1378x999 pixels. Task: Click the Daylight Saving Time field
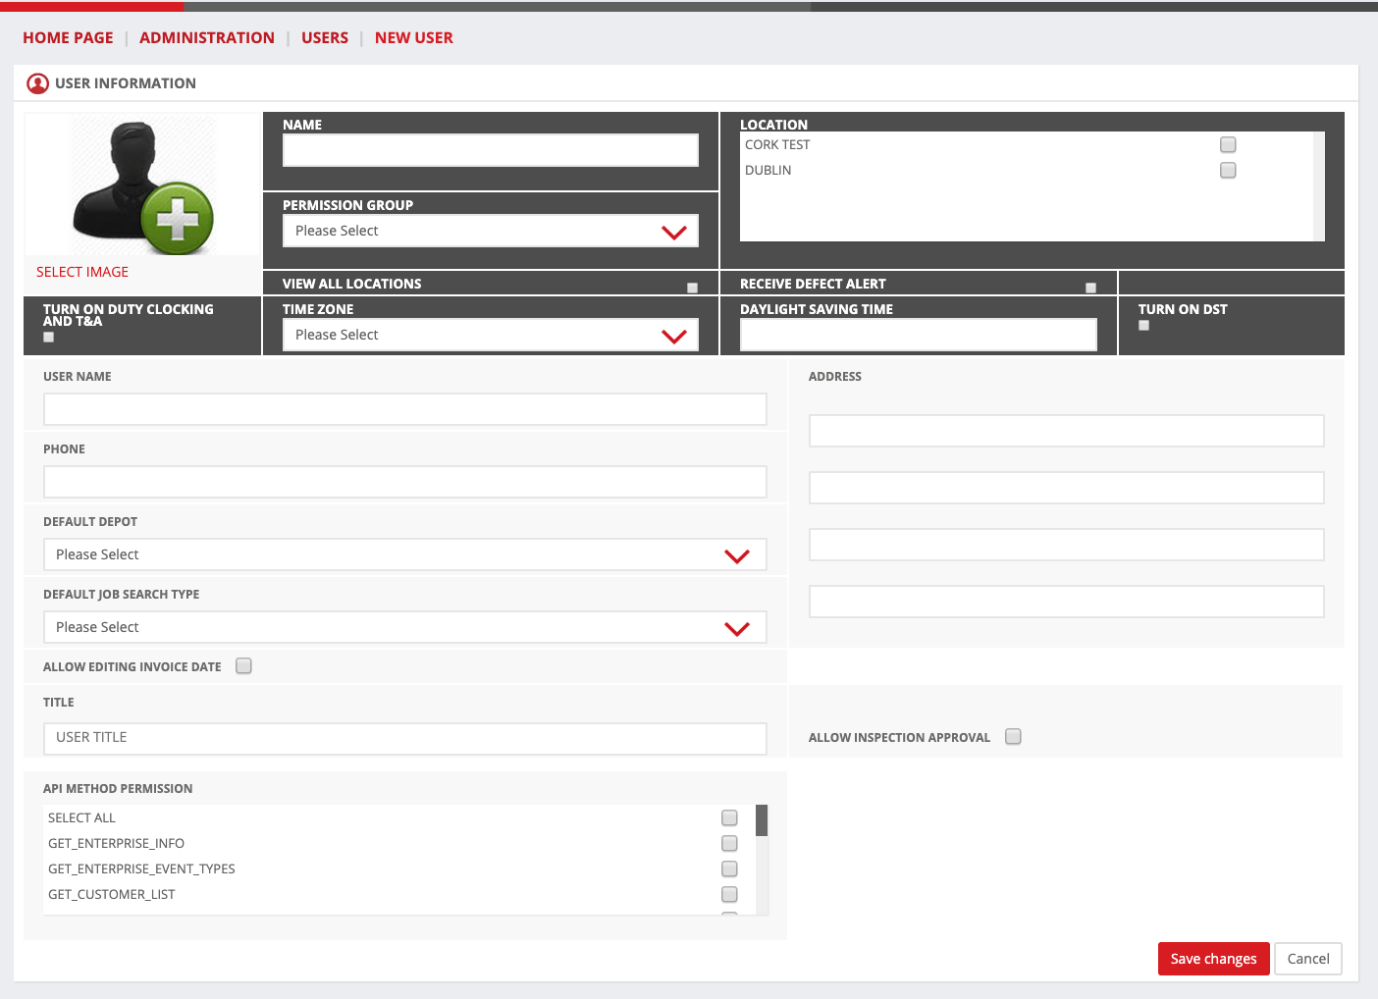919,335
